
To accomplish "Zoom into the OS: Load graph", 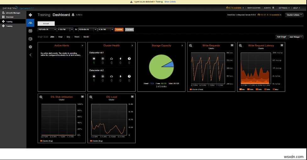I will [x=91, y=97].
